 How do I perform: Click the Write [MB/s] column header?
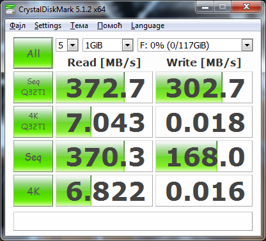(x=204, y=62)
